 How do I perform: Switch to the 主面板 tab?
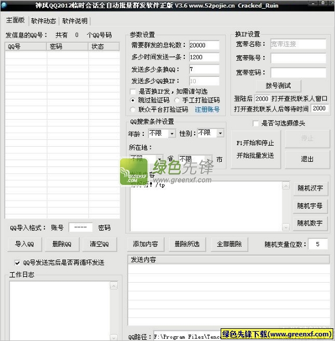point(15,20)
